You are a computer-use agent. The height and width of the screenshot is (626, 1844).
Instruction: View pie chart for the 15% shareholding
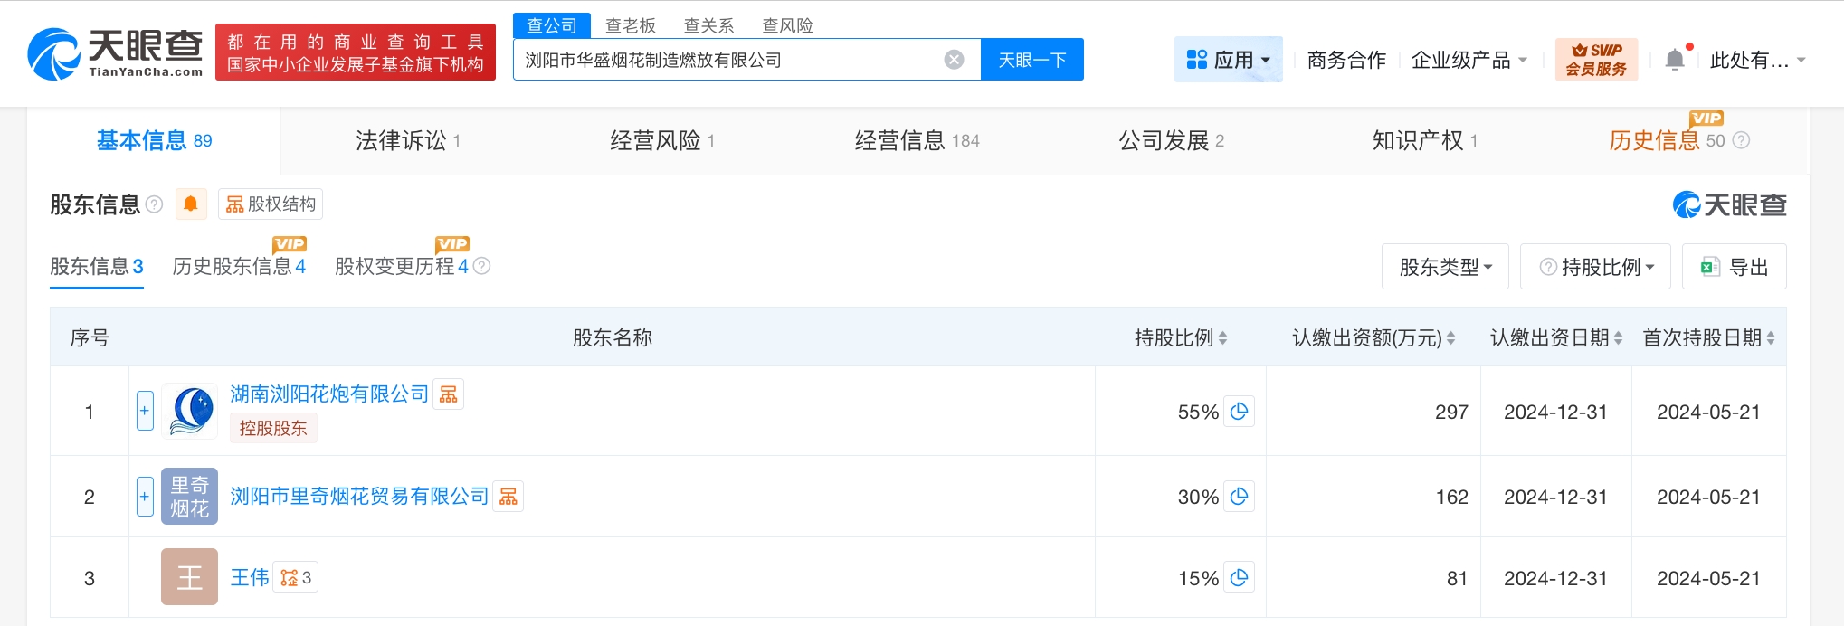[x=1240, y=578]
